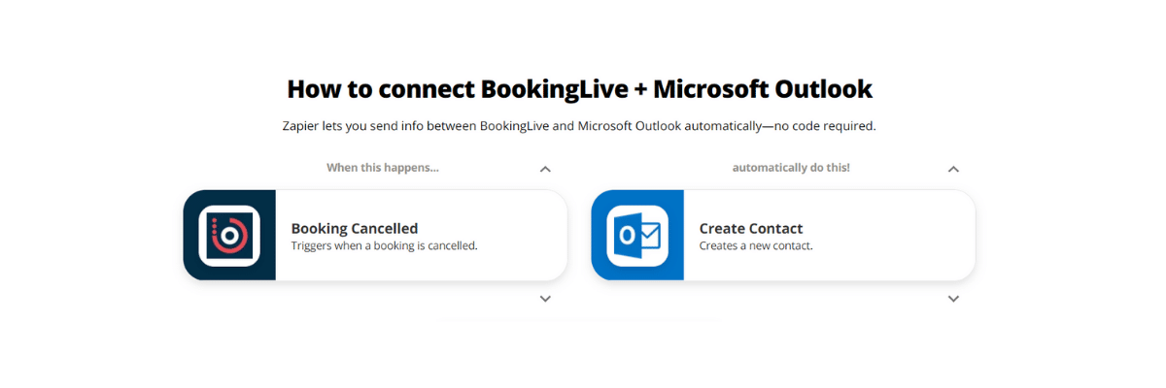Click 'Triggers when a booking is cancelled.' text
The height and width of the screenshot is (388, 1166).
(x=385, y=245)
